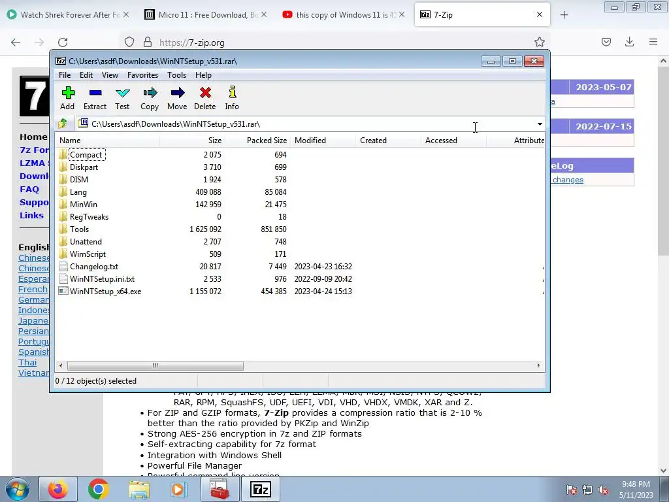
Task: Select the Compact folder icon
Action: 63,154
